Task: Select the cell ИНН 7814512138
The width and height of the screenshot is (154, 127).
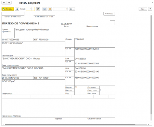Action: click(x=18, y=78)
